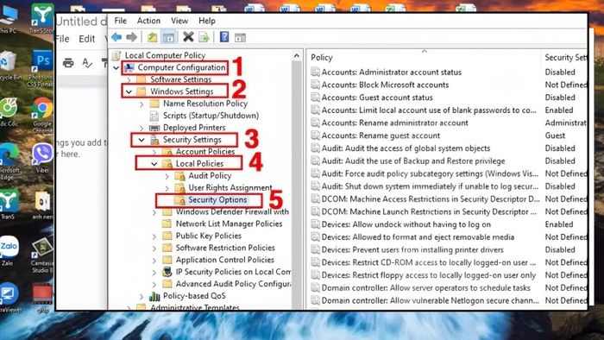Click the tree pane vertical scrollbar track
The height and width of the screenshot is (340, 604).
[296, 185]
